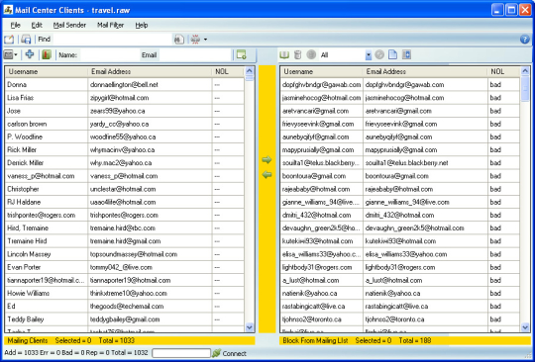Open the arrow next to the bug icon
Image resolution: width=535 pixels, height=362 pixels.
click(x=205, y=40)
